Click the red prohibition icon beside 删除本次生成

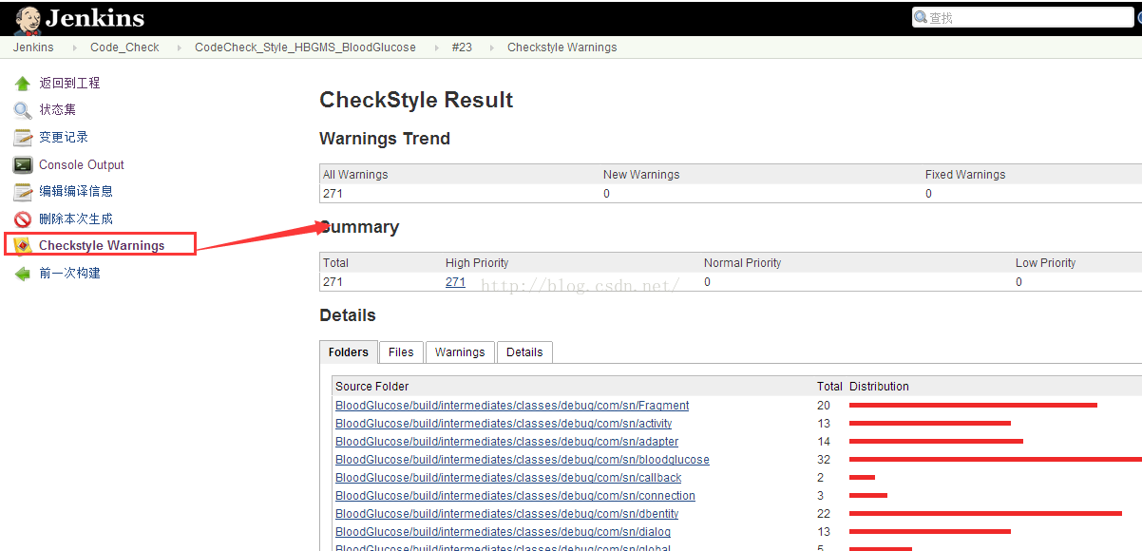[23, 219]
